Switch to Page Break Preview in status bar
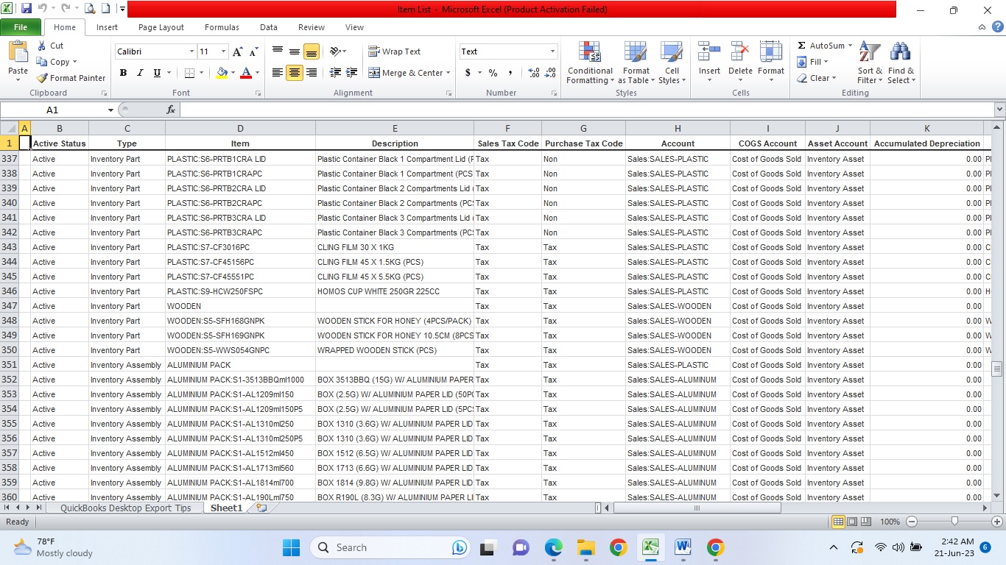This screenshot has height=565, width=1006. tap(866, 522)
